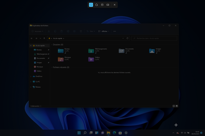
Task: Open the Téléchargements folder in main pane
Action: pyautogui.click(x=91, y=51)
